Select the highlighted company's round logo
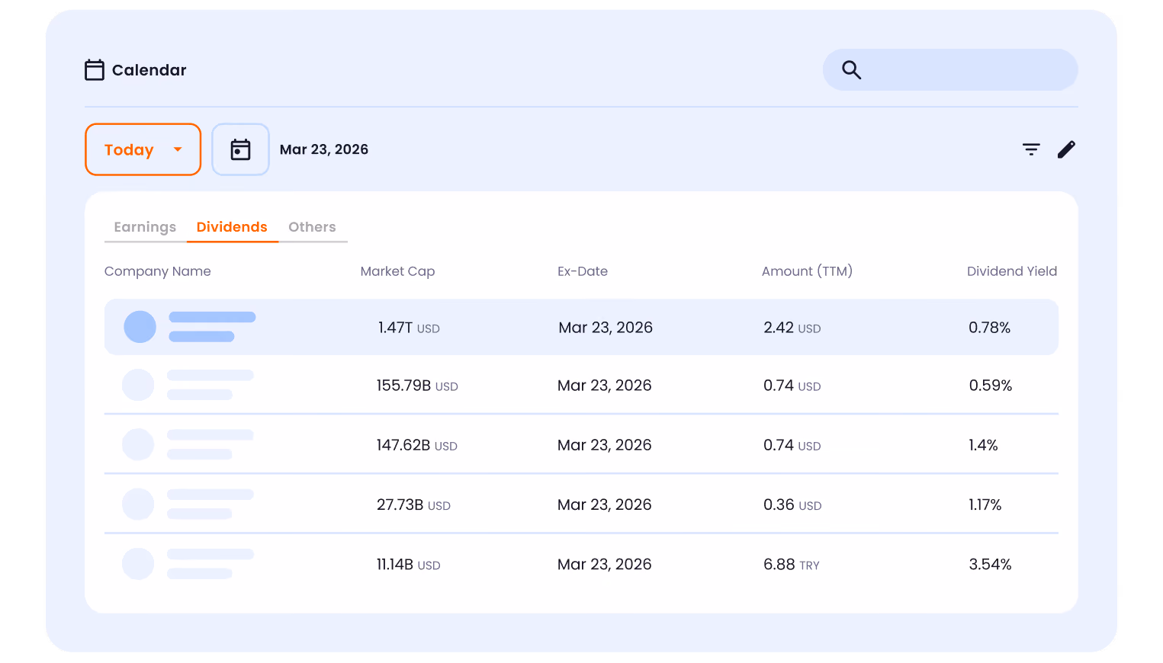The height and width of the screenshot is (663, 1163). (x=140, y=327)
